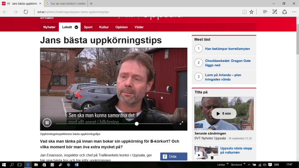The width and height of the screenshot is (299, 168).
Task: Open Windows Store from taskbar
Action: (x=44, y=165)
